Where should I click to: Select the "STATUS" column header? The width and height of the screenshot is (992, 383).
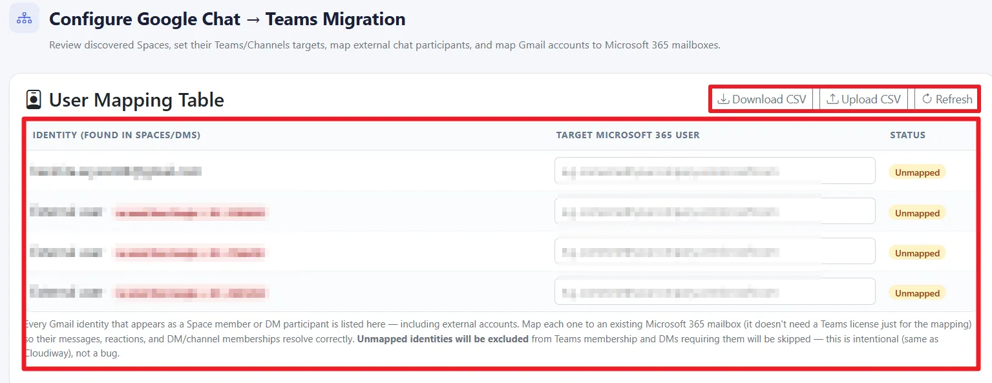pyautogui.click(x=907, y=135)
